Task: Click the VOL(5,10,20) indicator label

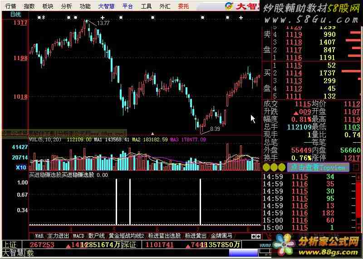Action: (45, 139)
